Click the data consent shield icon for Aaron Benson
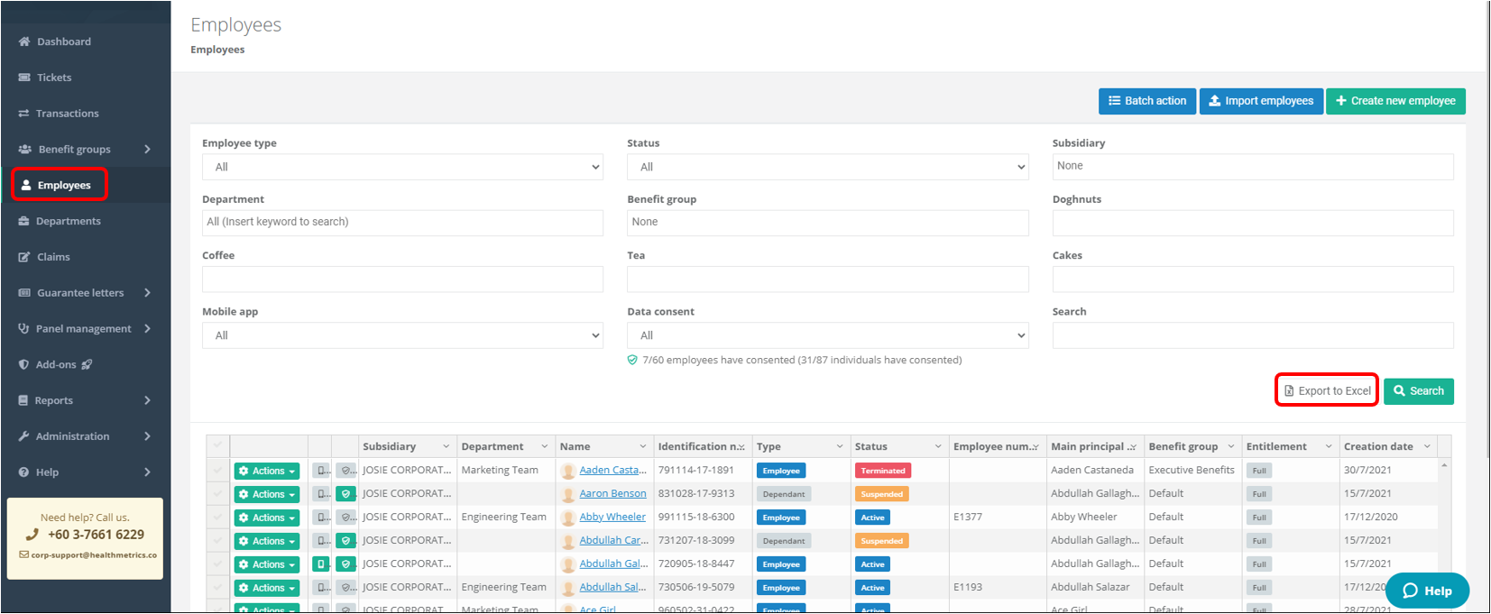Viewport: 1491px width, 614px height. point(345,494)
